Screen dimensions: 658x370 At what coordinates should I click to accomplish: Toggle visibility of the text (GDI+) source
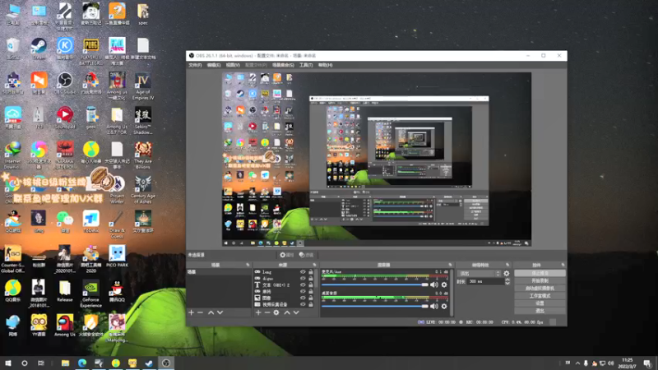[x=303, y=284]
